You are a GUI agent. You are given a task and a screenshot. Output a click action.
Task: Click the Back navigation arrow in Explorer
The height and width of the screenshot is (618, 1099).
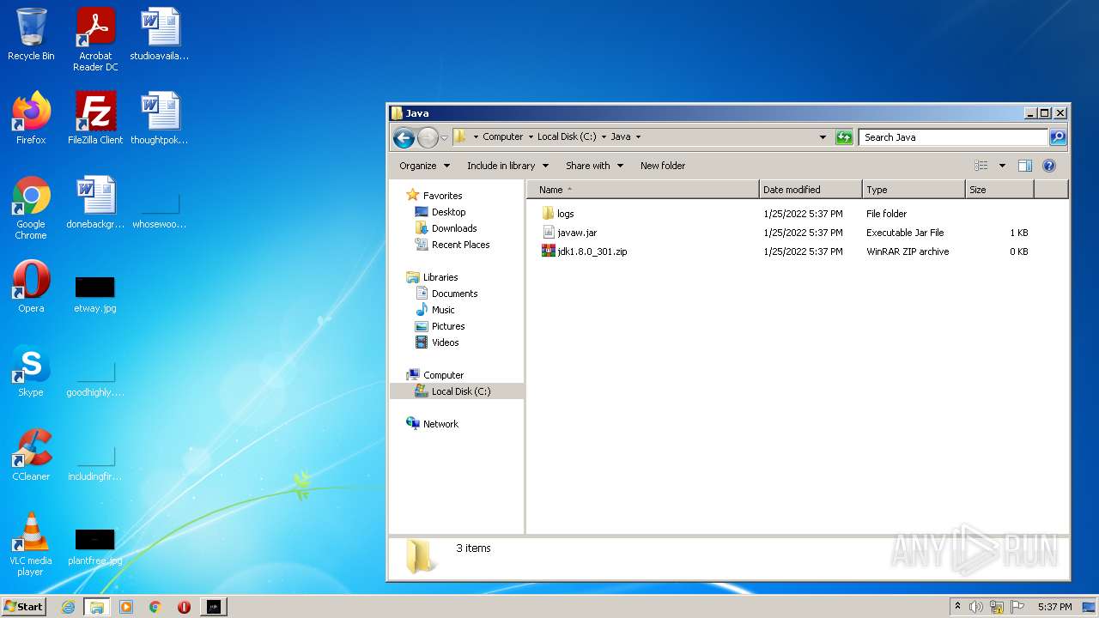point(404,137)
